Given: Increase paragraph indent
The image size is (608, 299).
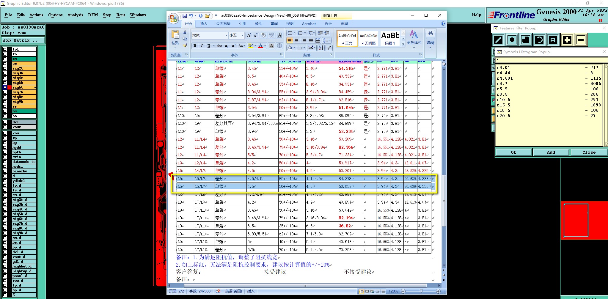Looking at the screenshot, I should 327,33.
